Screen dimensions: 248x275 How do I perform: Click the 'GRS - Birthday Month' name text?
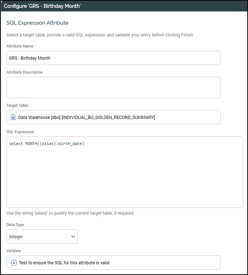pyautogui.click(x=30, y=58)
